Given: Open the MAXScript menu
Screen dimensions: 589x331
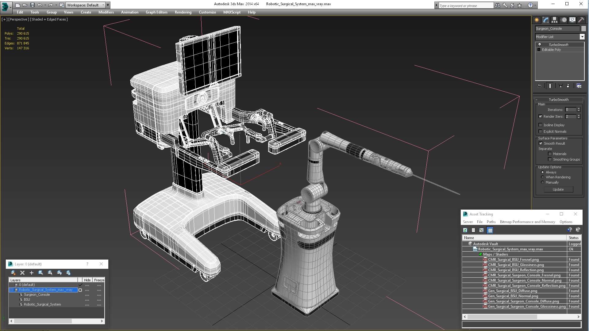Looking at the screenshot, I should pyautogui.click(x=232, y=12).
